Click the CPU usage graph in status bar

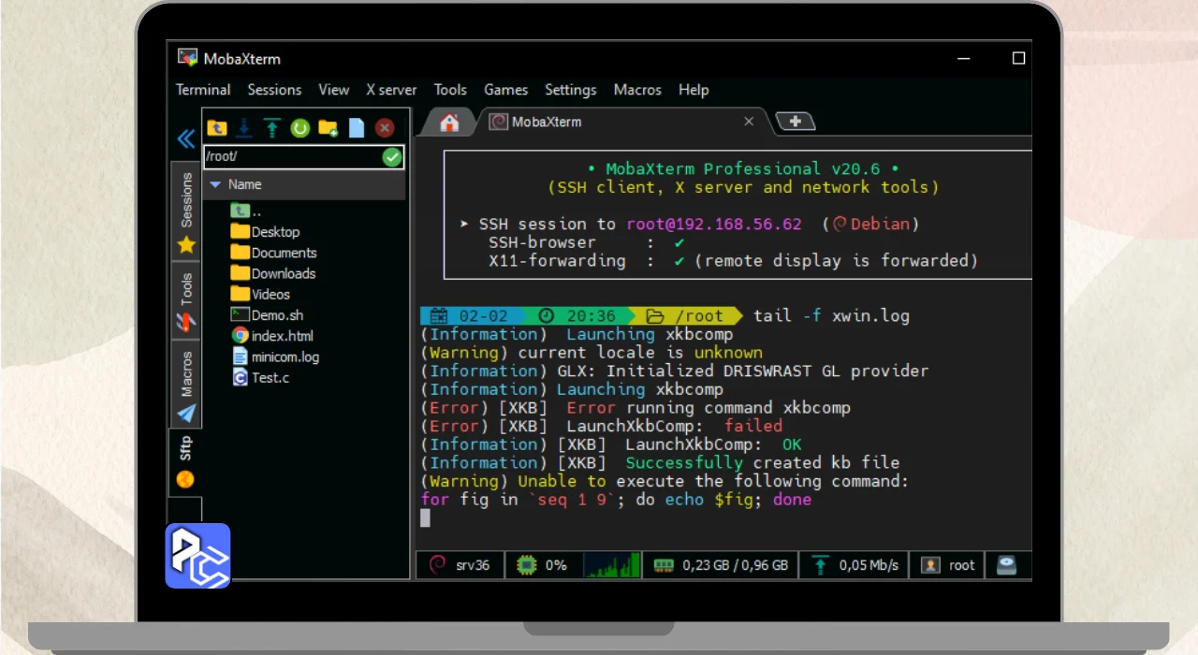611,565
